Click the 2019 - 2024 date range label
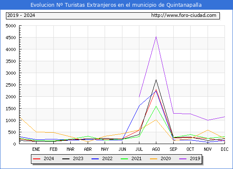The height and width of the screenshot is (169, 233). [21, 15]
